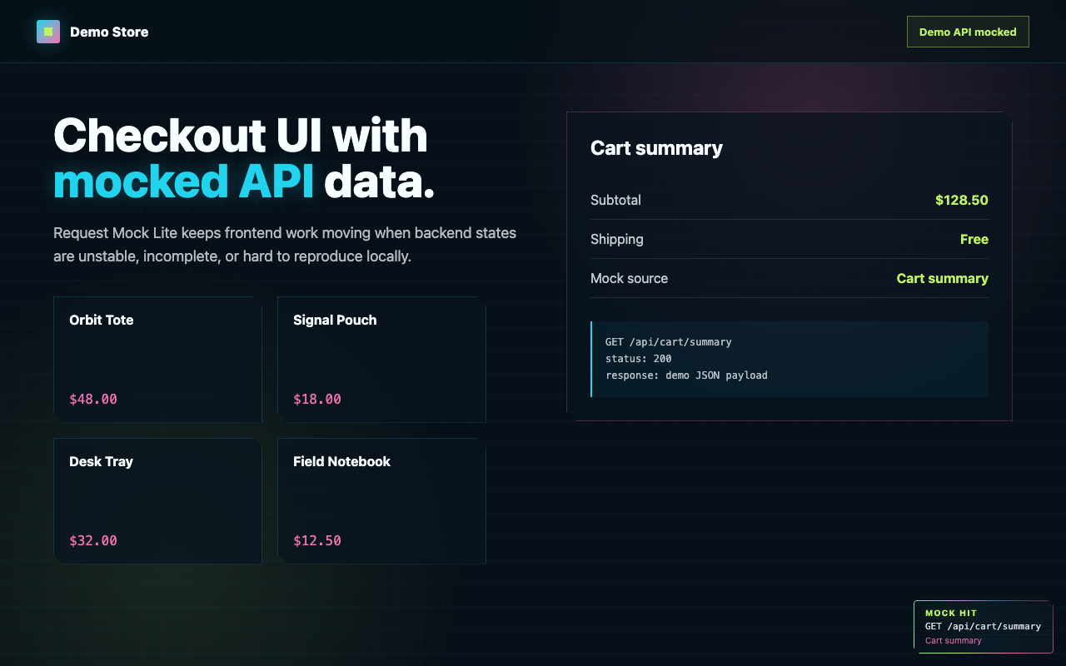This screenshot has width=1066, height=666.
Task: Click the Mock source Cart summary value
Action: pyautogui.click(x=943, y=278)
